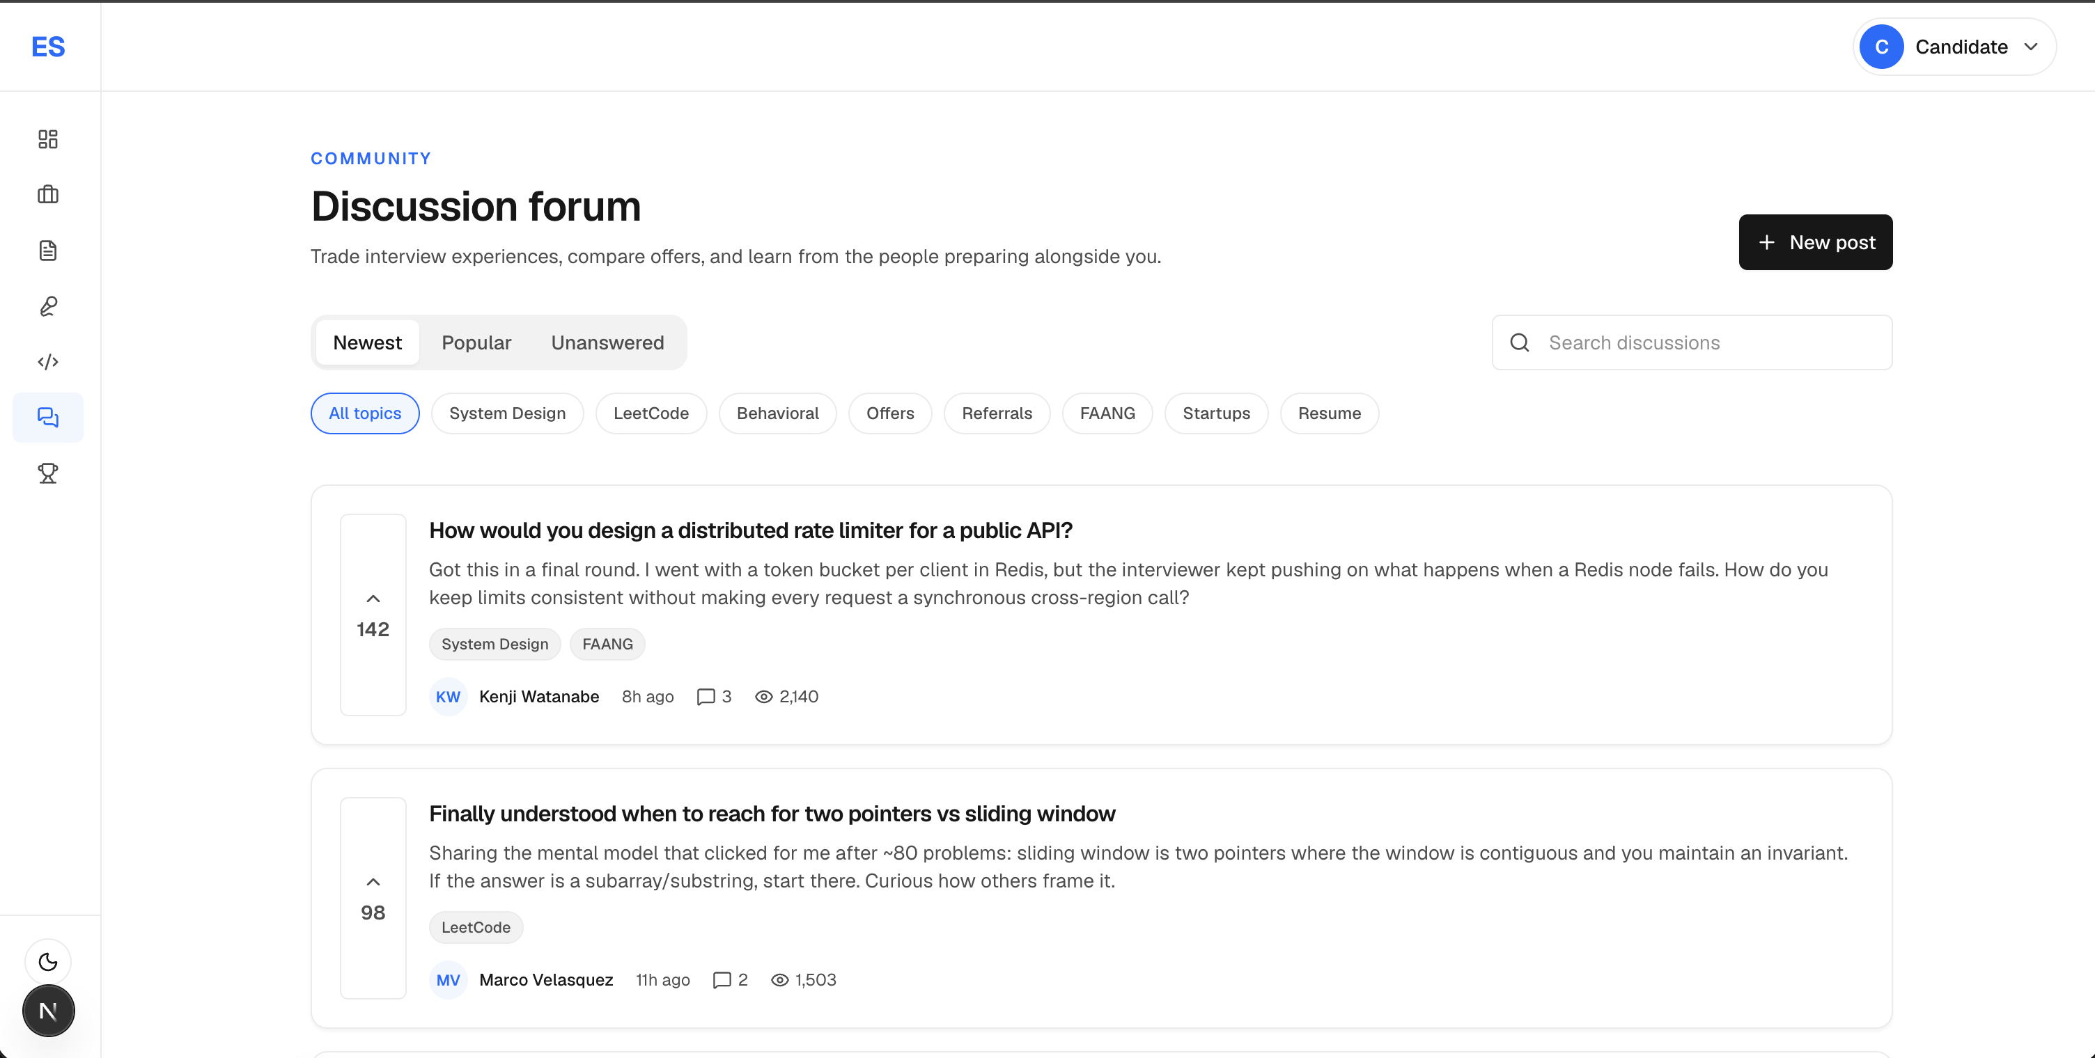The width and height of the screenshot is (2095, 1058).
Task: Click the ES logo
Action: pos(48,47)
